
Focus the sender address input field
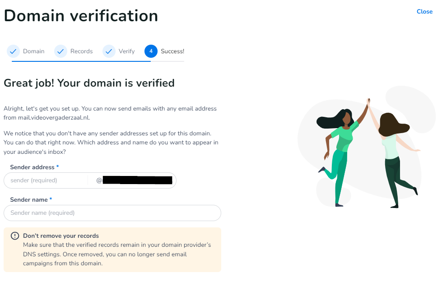(x=45, y=180)
